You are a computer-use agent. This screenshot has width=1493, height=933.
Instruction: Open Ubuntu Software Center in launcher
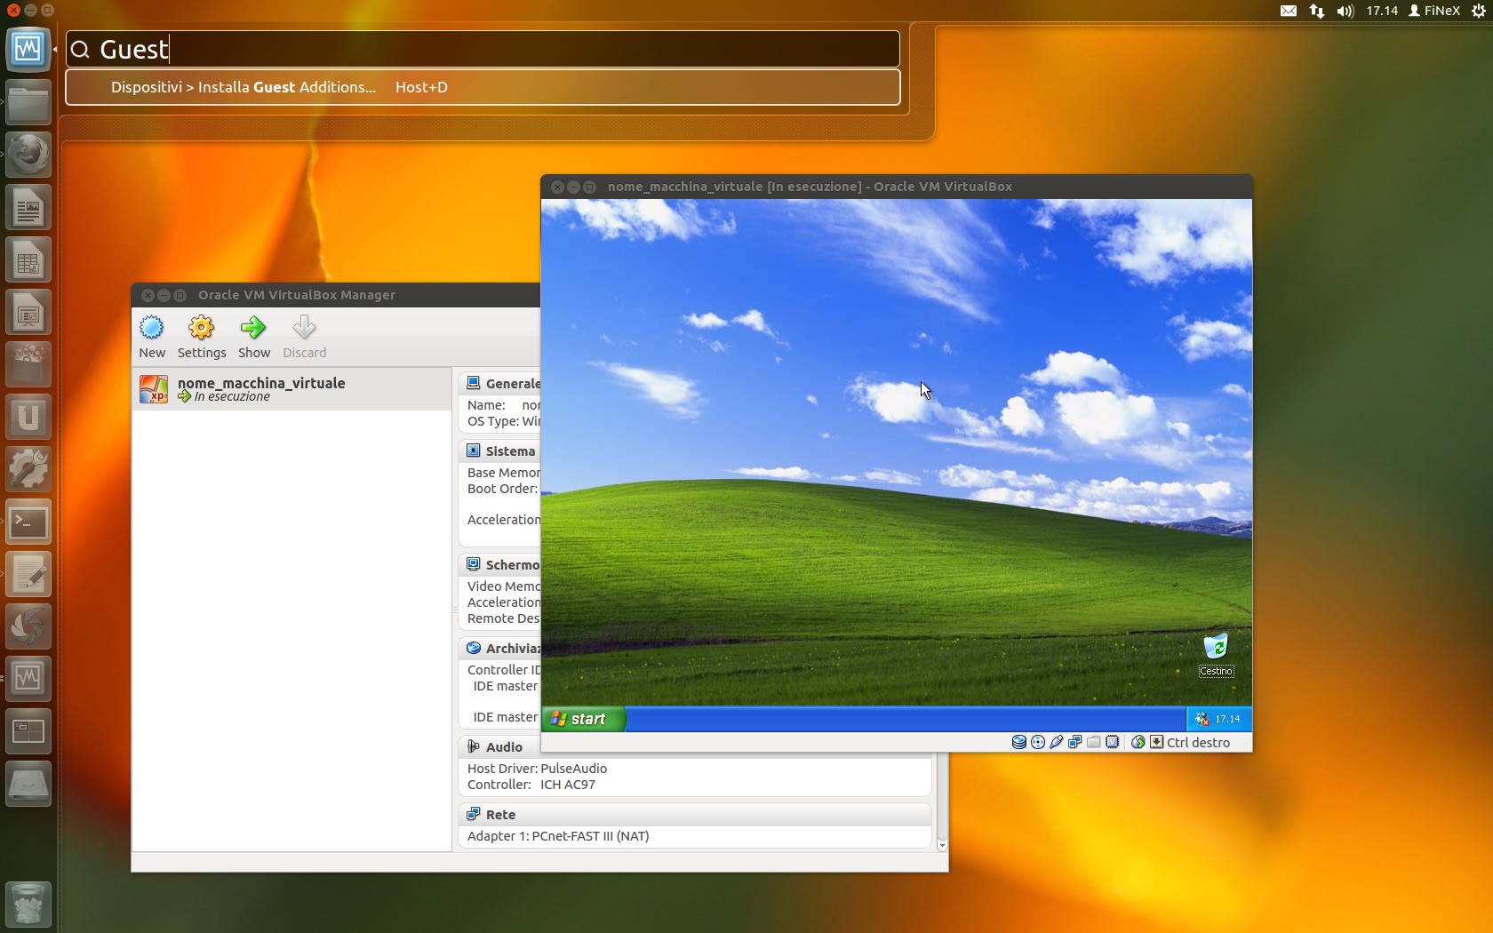(x=28, y=364)
